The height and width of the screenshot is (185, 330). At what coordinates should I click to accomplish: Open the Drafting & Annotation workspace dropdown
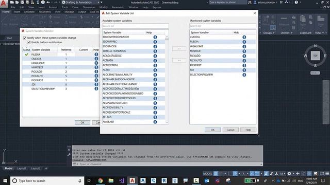pyautogui.click(x=98, y=2)
